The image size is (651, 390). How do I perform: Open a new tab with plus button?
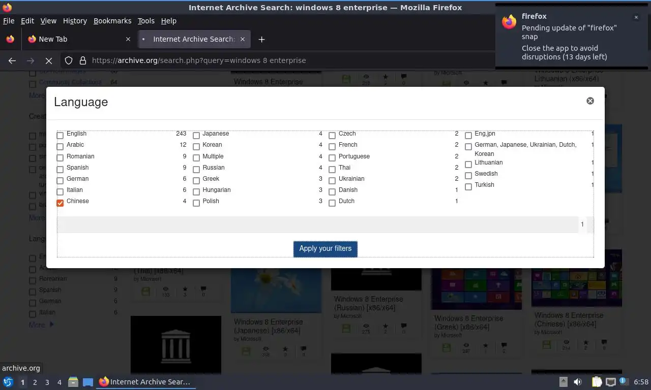pyautogui.click(x=261, y=39)
